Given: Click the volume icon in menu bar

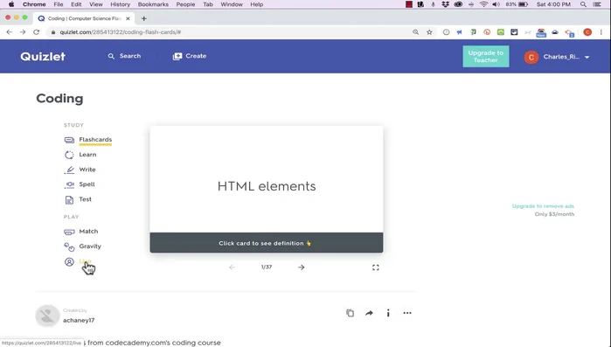Looking at the screenshot, I should click(x=496, y=4).
